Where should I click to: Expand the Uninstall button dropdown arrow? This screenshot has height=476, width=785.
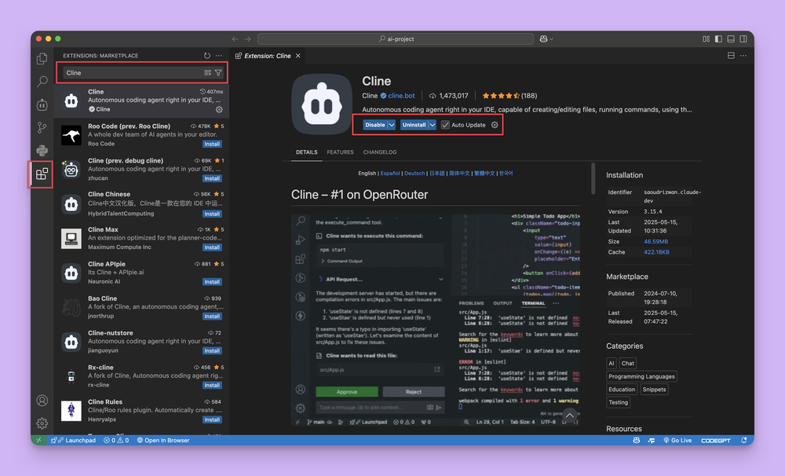(x=433, y=125)
